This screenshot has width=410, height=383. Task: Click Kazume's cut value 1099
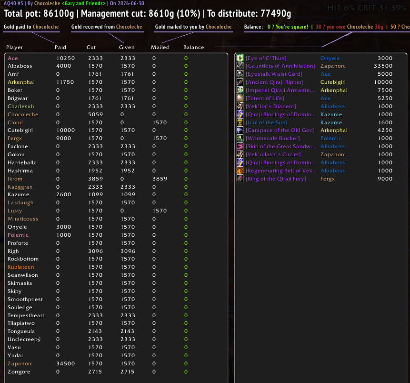click(95, 195)
